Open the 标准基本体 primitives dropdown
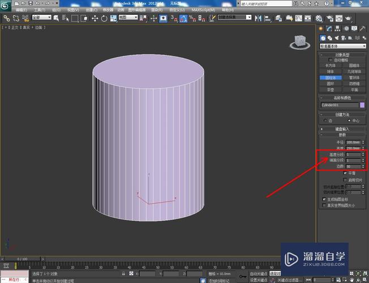This screenshot has width=369, height=283. tap(342, 46)
